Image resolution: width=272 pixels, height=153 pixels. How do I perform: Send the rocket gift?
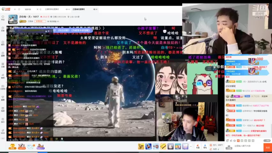[148, 147]
